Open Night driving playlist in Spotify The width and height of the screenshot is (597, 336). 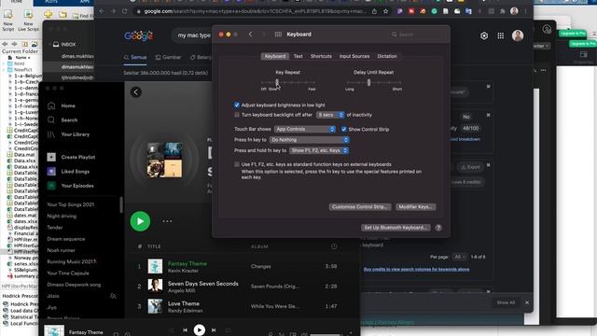(62, 216)
